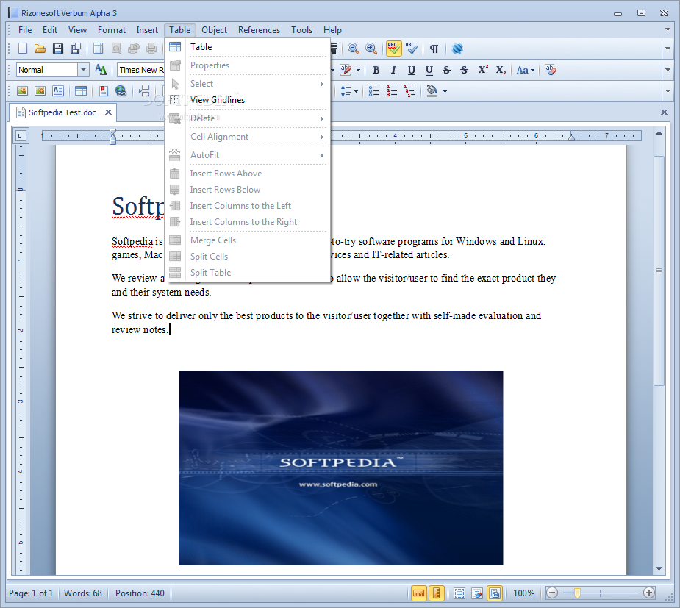This screenshot has width=680, height=608.
Task: Click the zoom in plus button
Action: click(649, 593)
